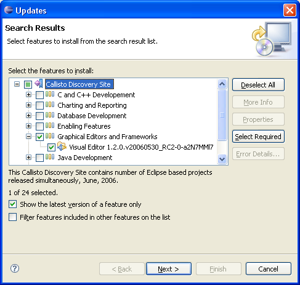
Task: Click the category icon beside Java Development
Action: coord(50,157)
